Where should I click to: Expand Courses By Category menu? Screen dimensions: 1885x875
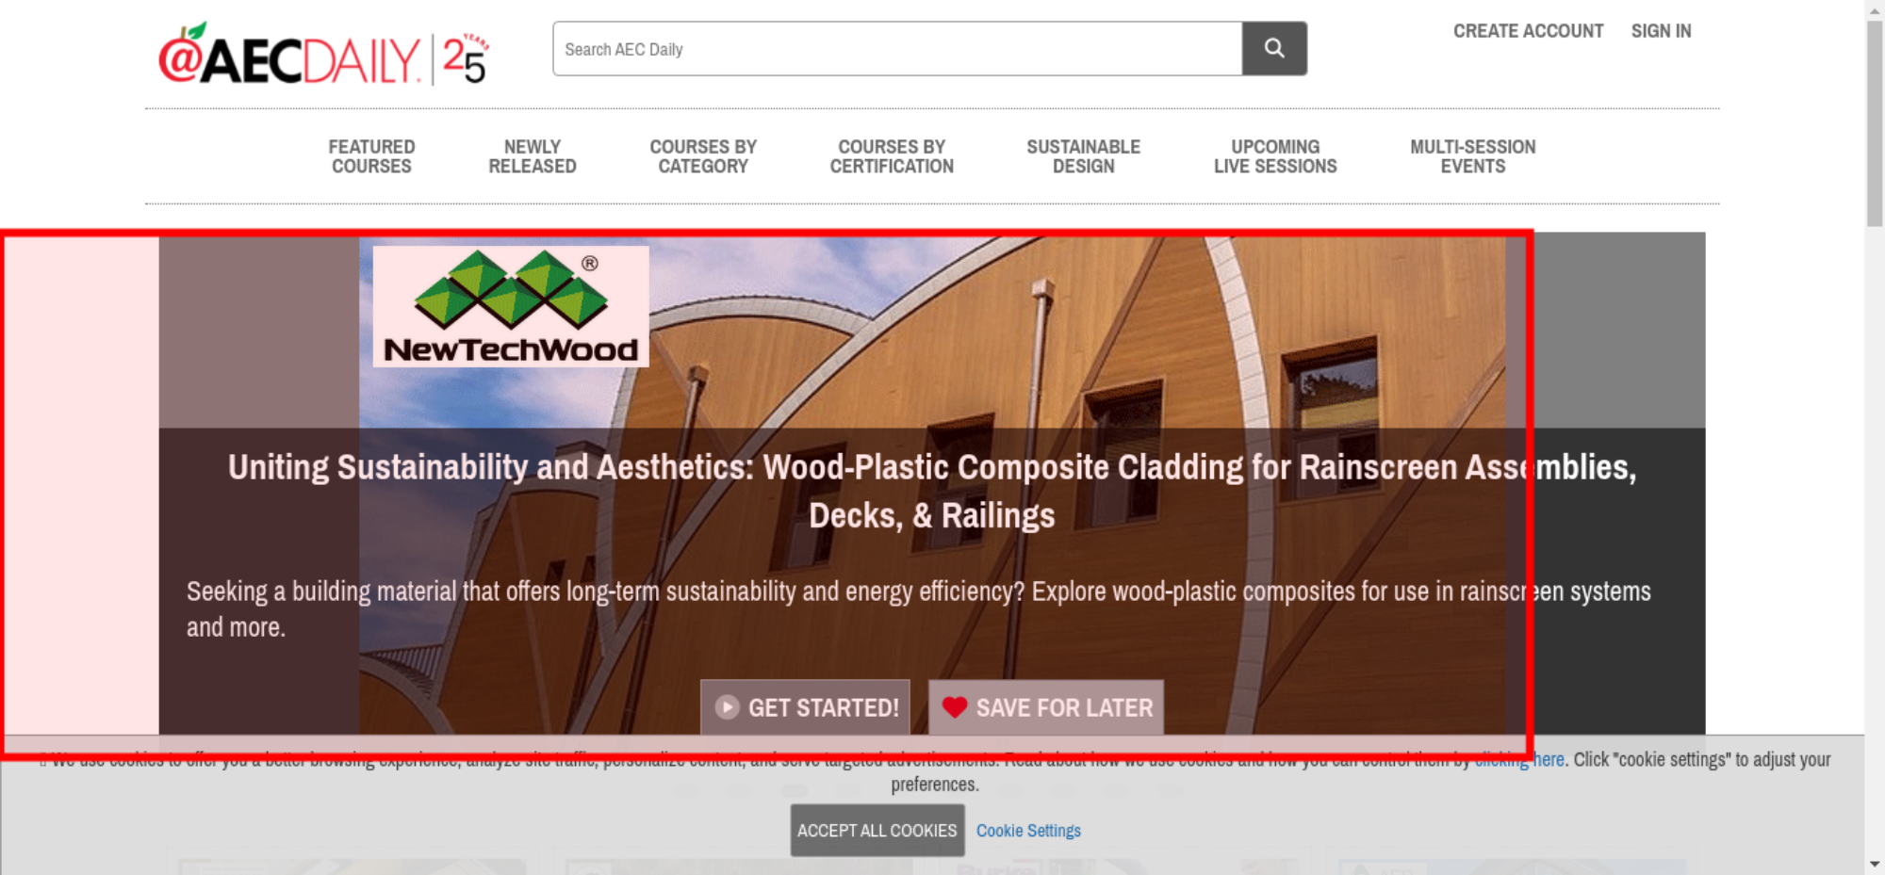coord(703,156)
